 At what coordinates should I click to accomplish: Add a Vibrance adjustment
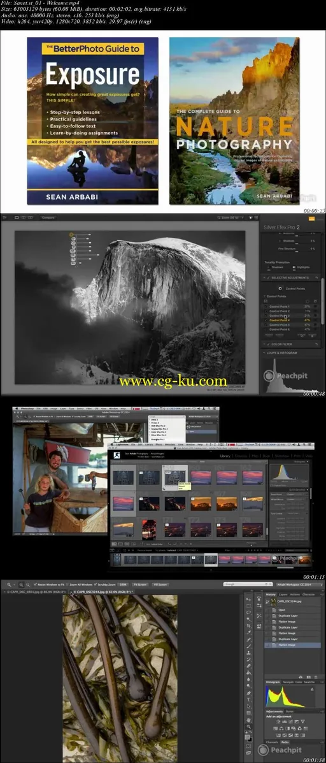point(302,722)
